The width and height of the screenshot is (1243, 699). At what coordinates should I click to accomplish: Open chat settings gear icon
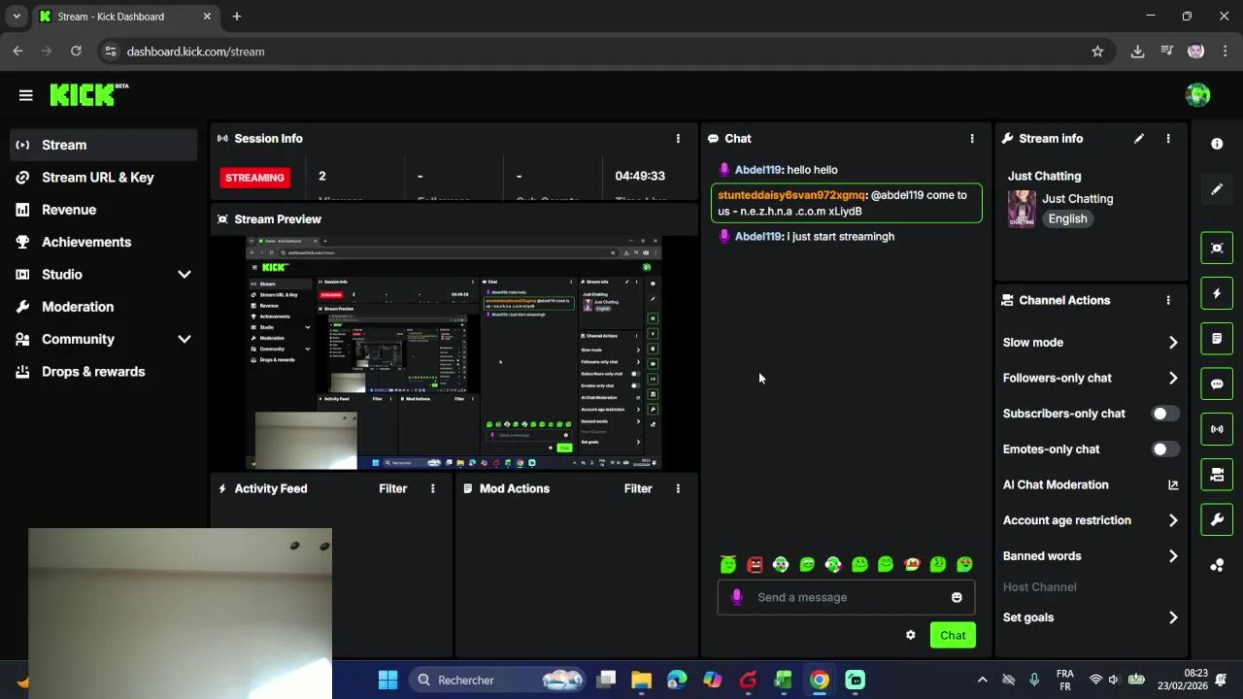[910, 635]
